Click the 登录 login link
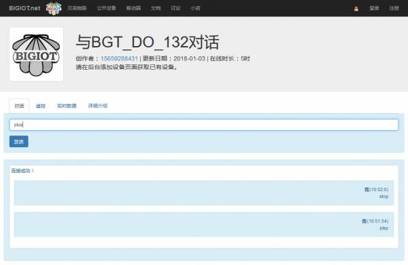This screenshot has height=265, width=408. tap(374, 8)
